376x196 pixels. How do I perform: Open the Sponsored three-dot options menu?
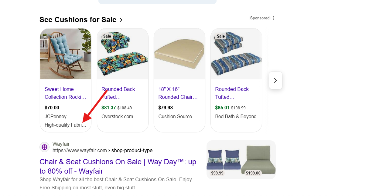point(273,18)
